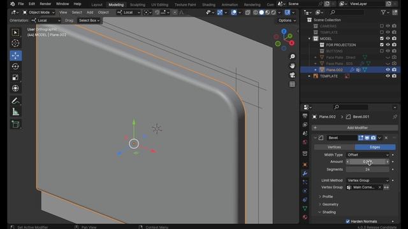Open the Render menu
408x229 pixels.
point(45,4)
